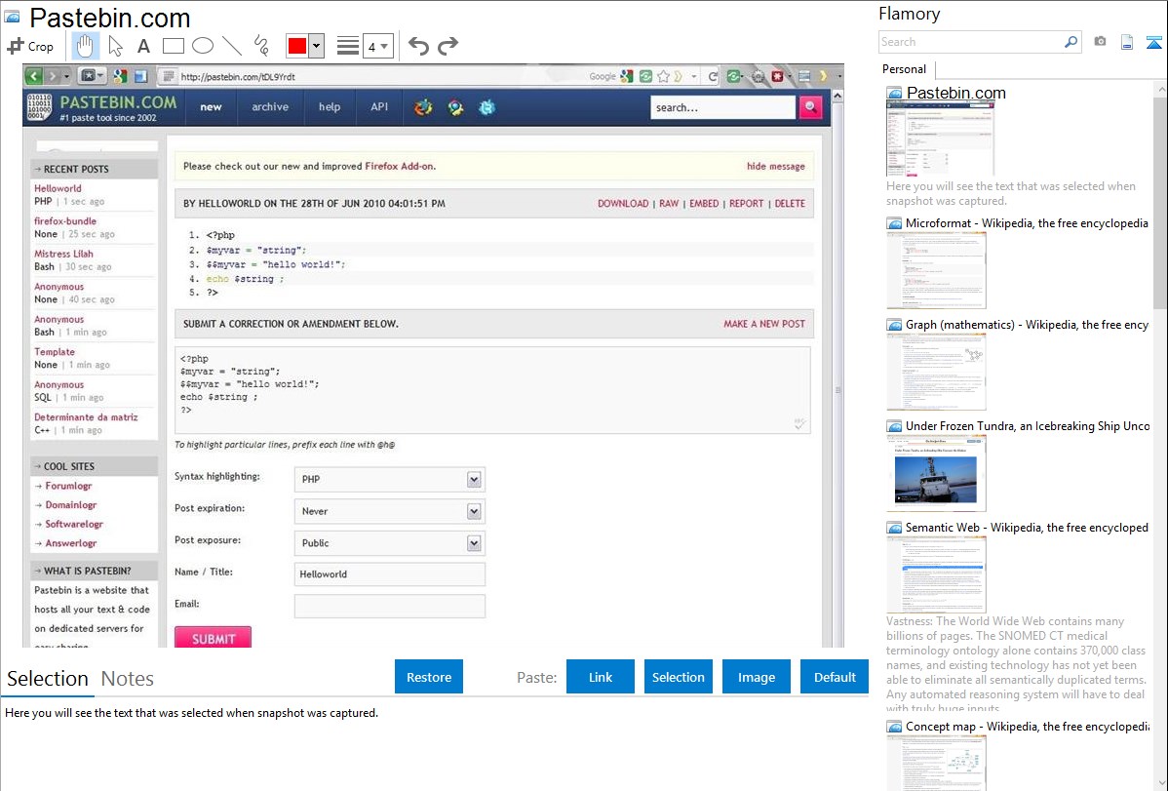Screen dimensions: 1168x791
Task: Select the text annotation tool
Action: pyautogui.click(x=143, y=46)
